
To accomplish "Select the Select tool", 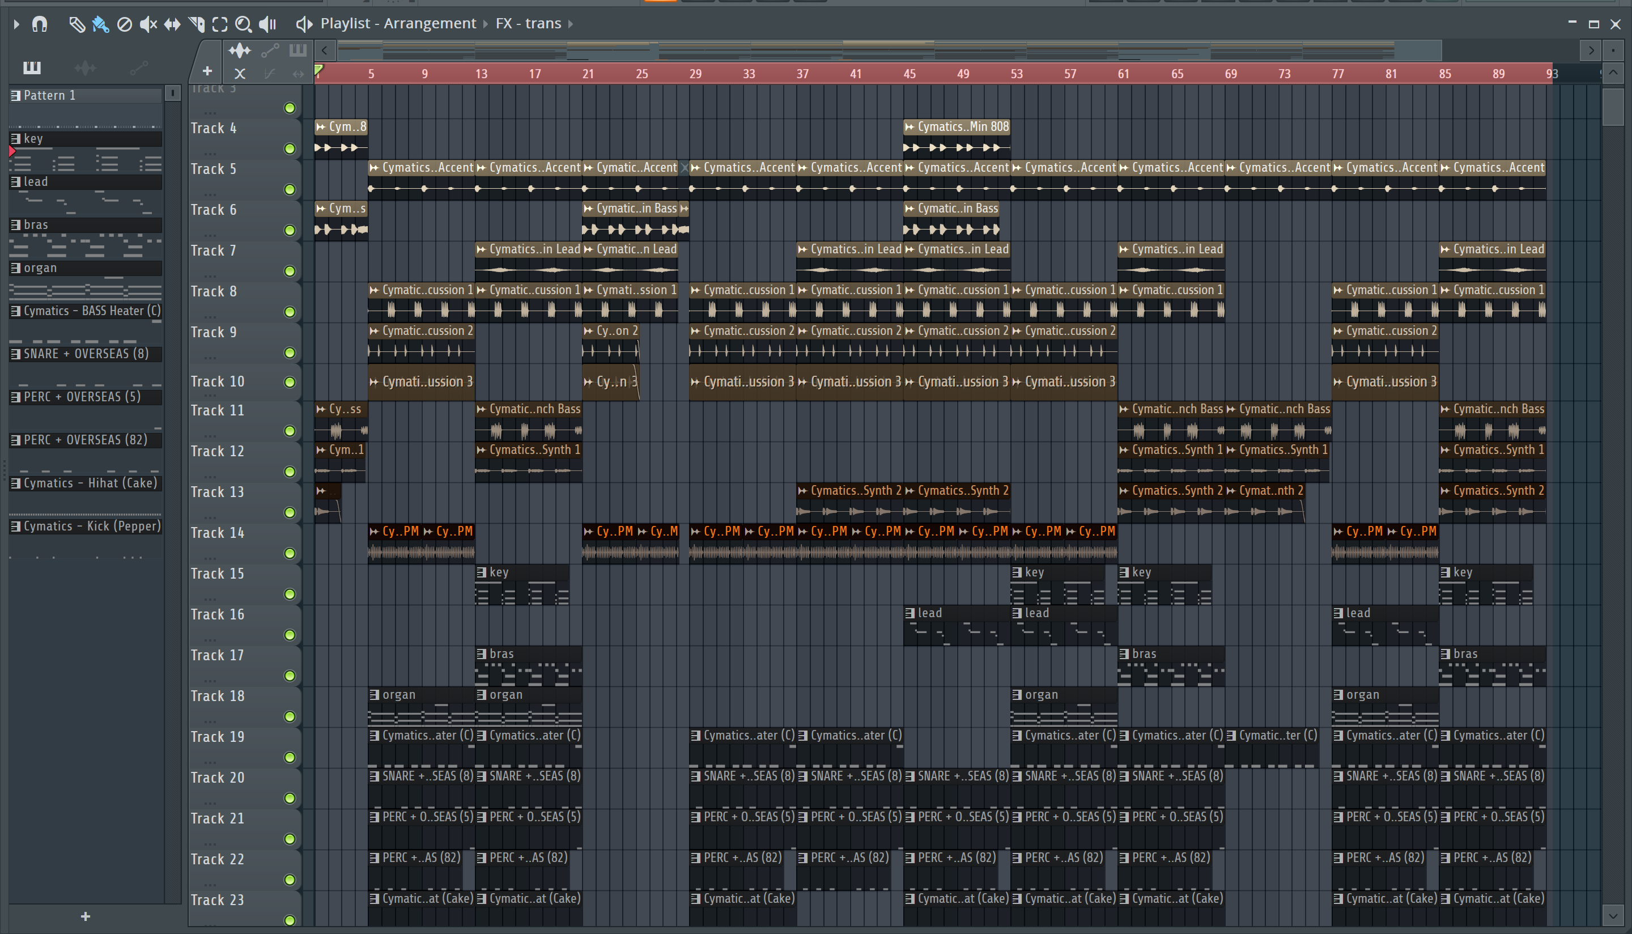I will point(220,24).
